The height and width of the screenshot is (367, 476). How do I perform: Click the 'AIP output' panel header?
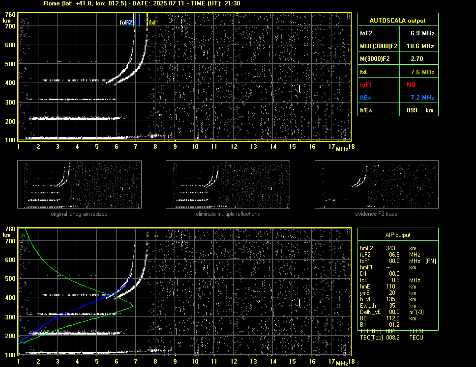tap(398, 235)
